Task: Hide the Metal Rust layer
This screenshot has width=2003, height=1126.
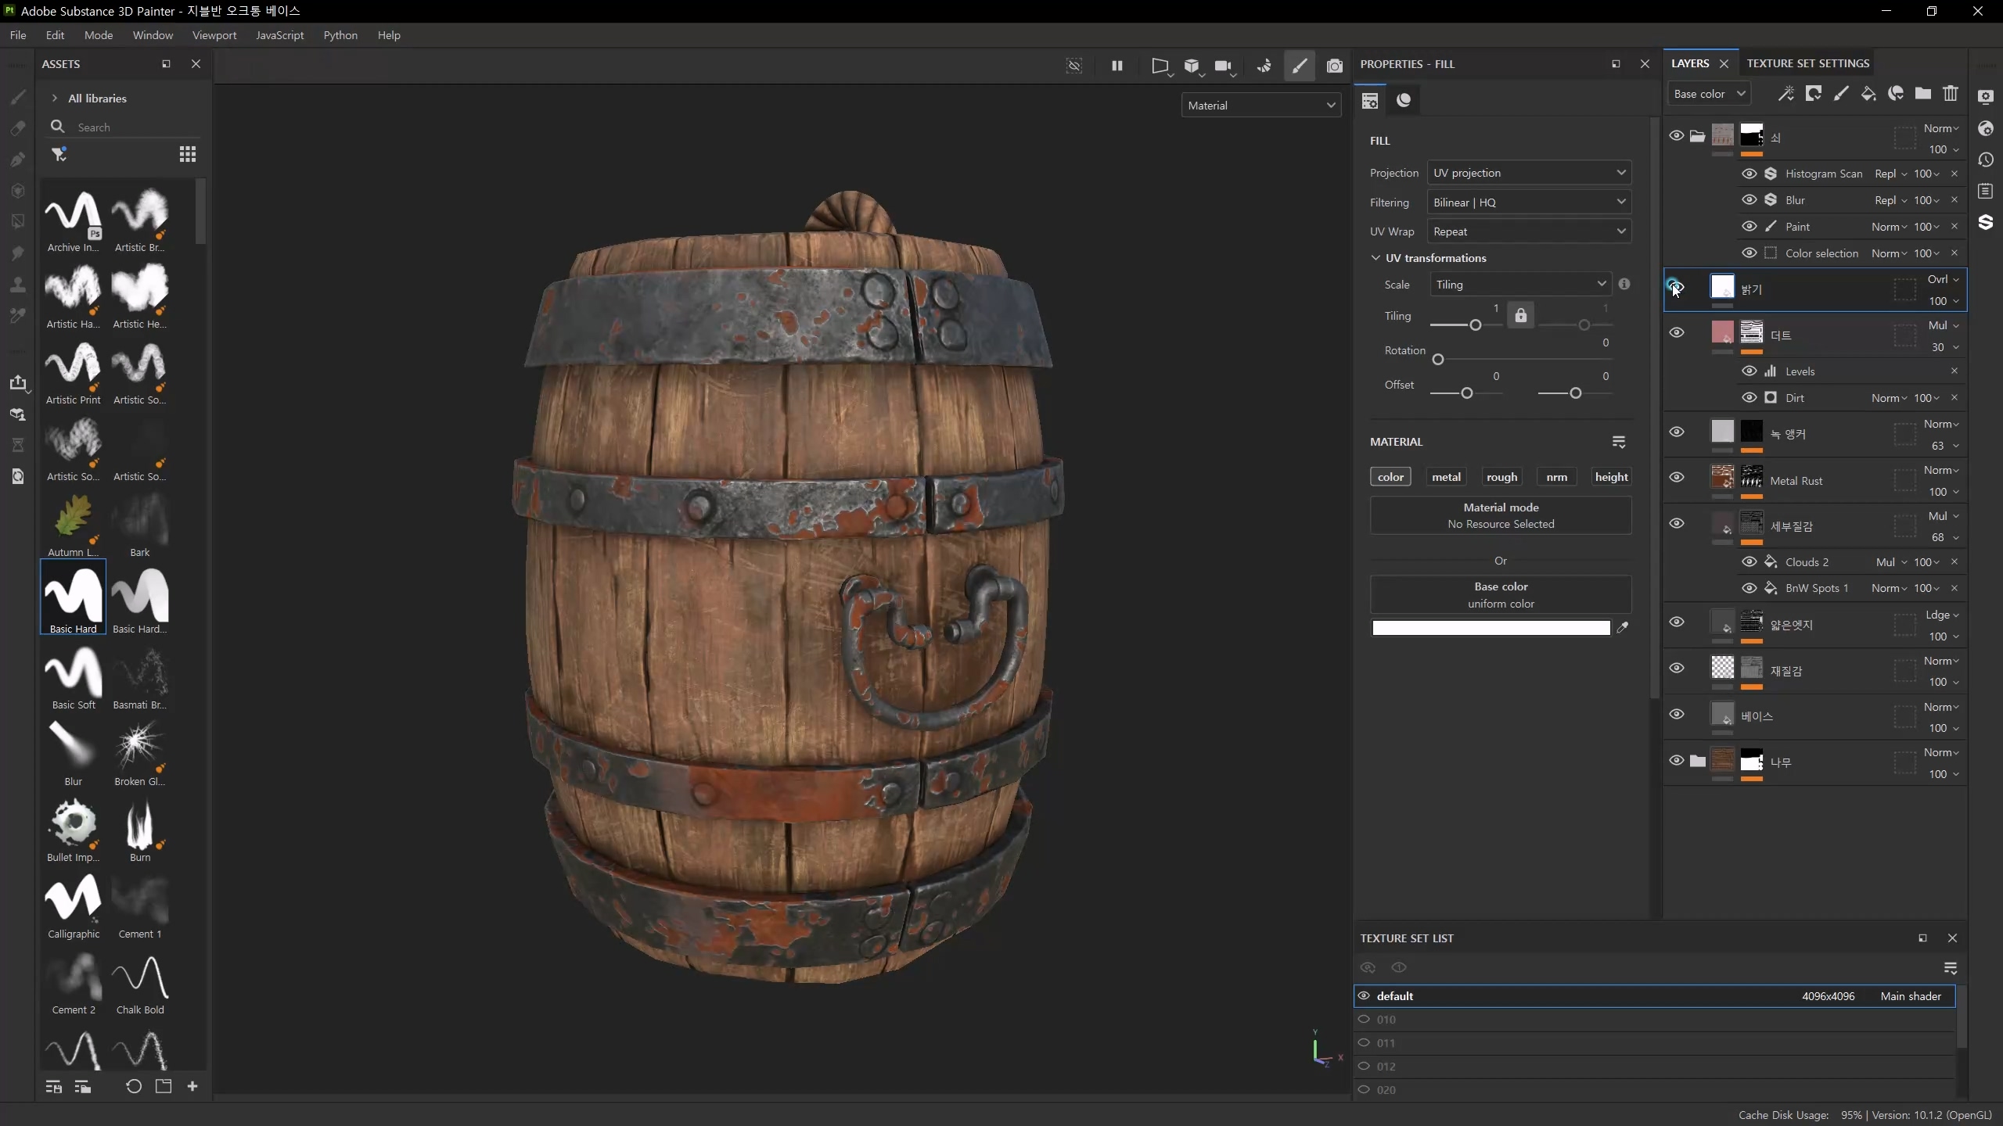Action: tap(1676, 477)
